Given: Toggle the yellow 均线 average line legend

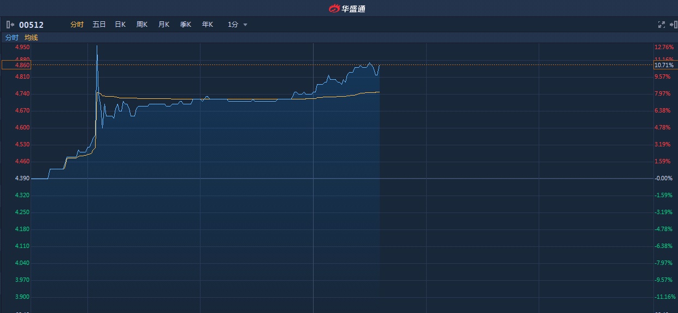Looking at the screenshot, I should [x=31, y=38].
